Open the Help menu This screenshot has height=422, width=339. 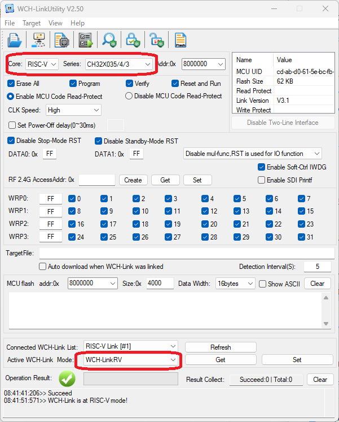77,23
